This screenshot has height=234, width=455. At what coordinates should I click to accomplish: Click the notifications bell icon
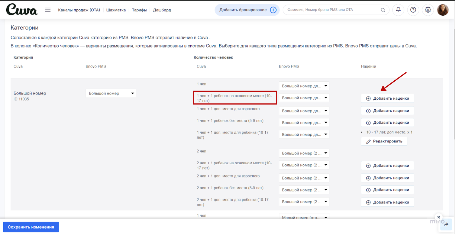point(398,10)
